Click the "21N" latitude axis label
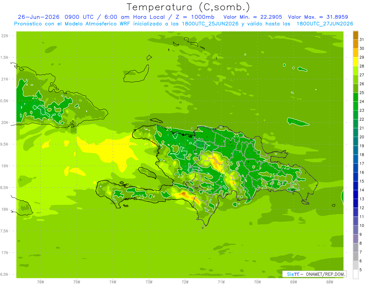Viewport: 370px width, 286px height. [5, 79]
